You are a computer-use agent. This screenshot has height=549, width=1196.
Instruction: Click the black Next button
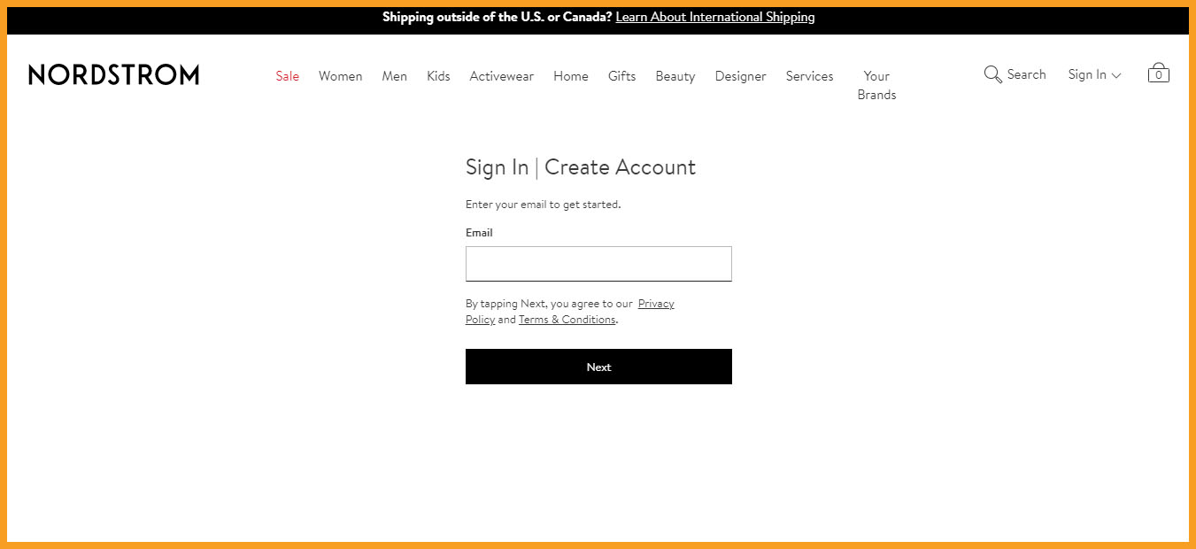pyautogui.click(x=598, y=367)
